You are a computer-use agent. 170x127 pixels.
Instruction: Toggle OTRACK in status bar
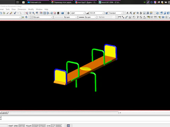pyautogui.click(x=42, y=126)
